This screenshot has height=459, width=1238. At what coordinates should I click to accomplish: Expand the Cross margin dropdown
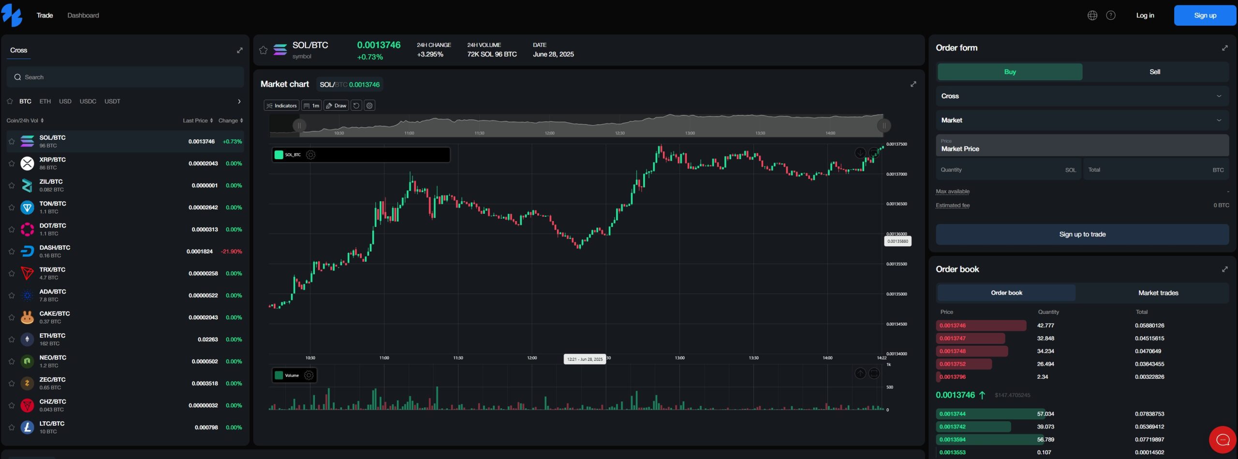pos(1082,96)
